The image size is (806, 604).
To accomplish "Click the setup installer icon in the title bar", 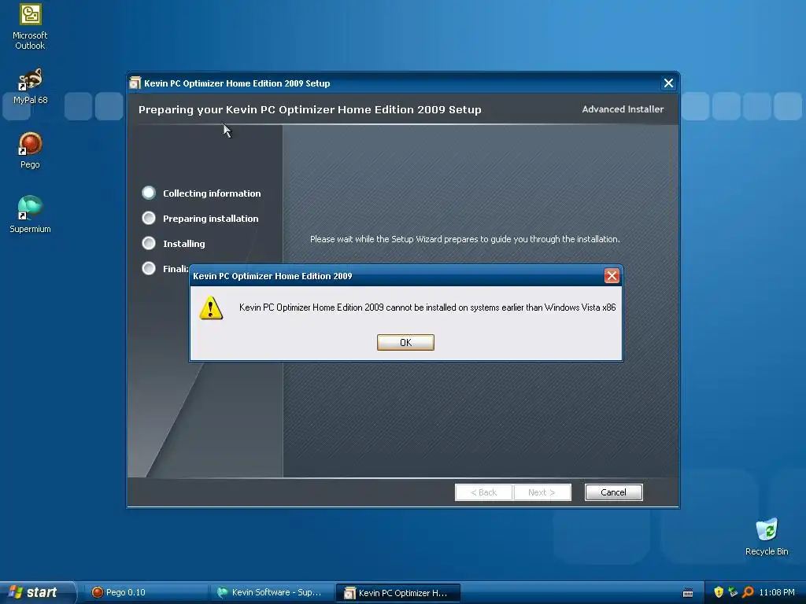I will (135, 83).
